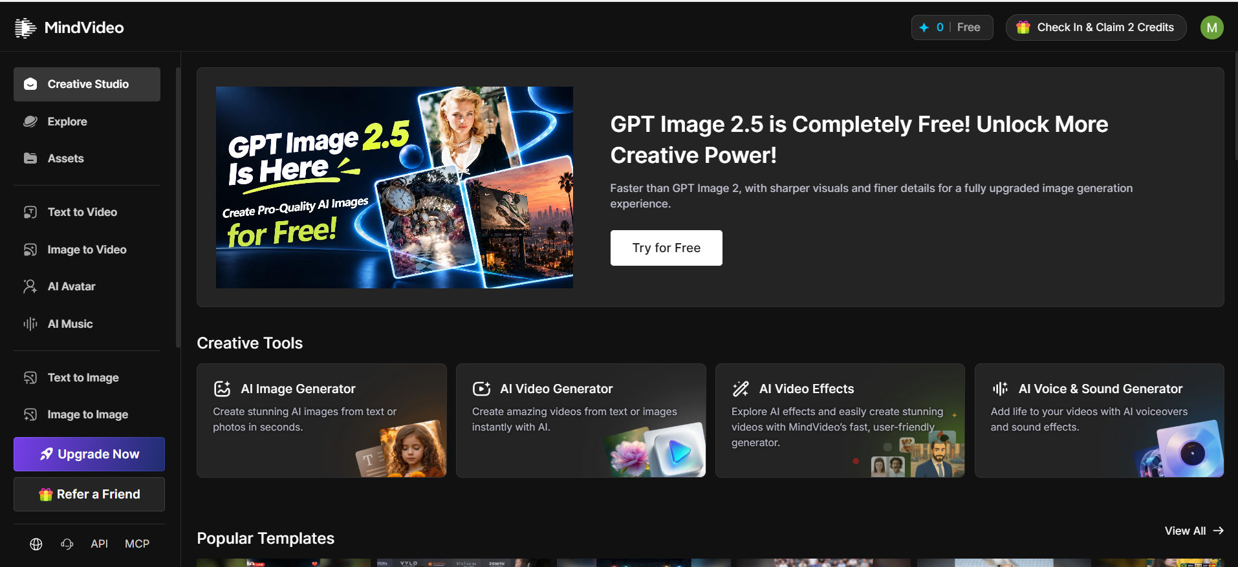
Task: Click the AI Image Generator card icon
Action: click(x=222, y=389)
